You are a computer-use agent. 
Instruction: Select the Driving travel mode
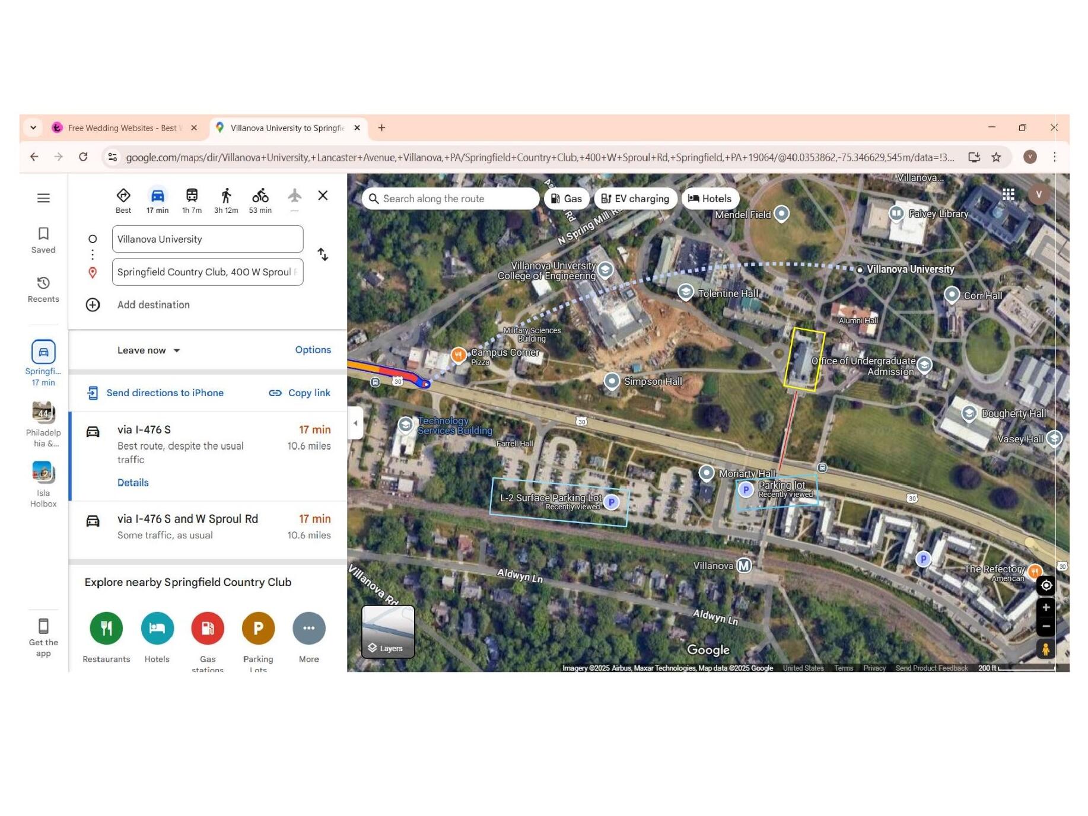click(x=157, y=200)
